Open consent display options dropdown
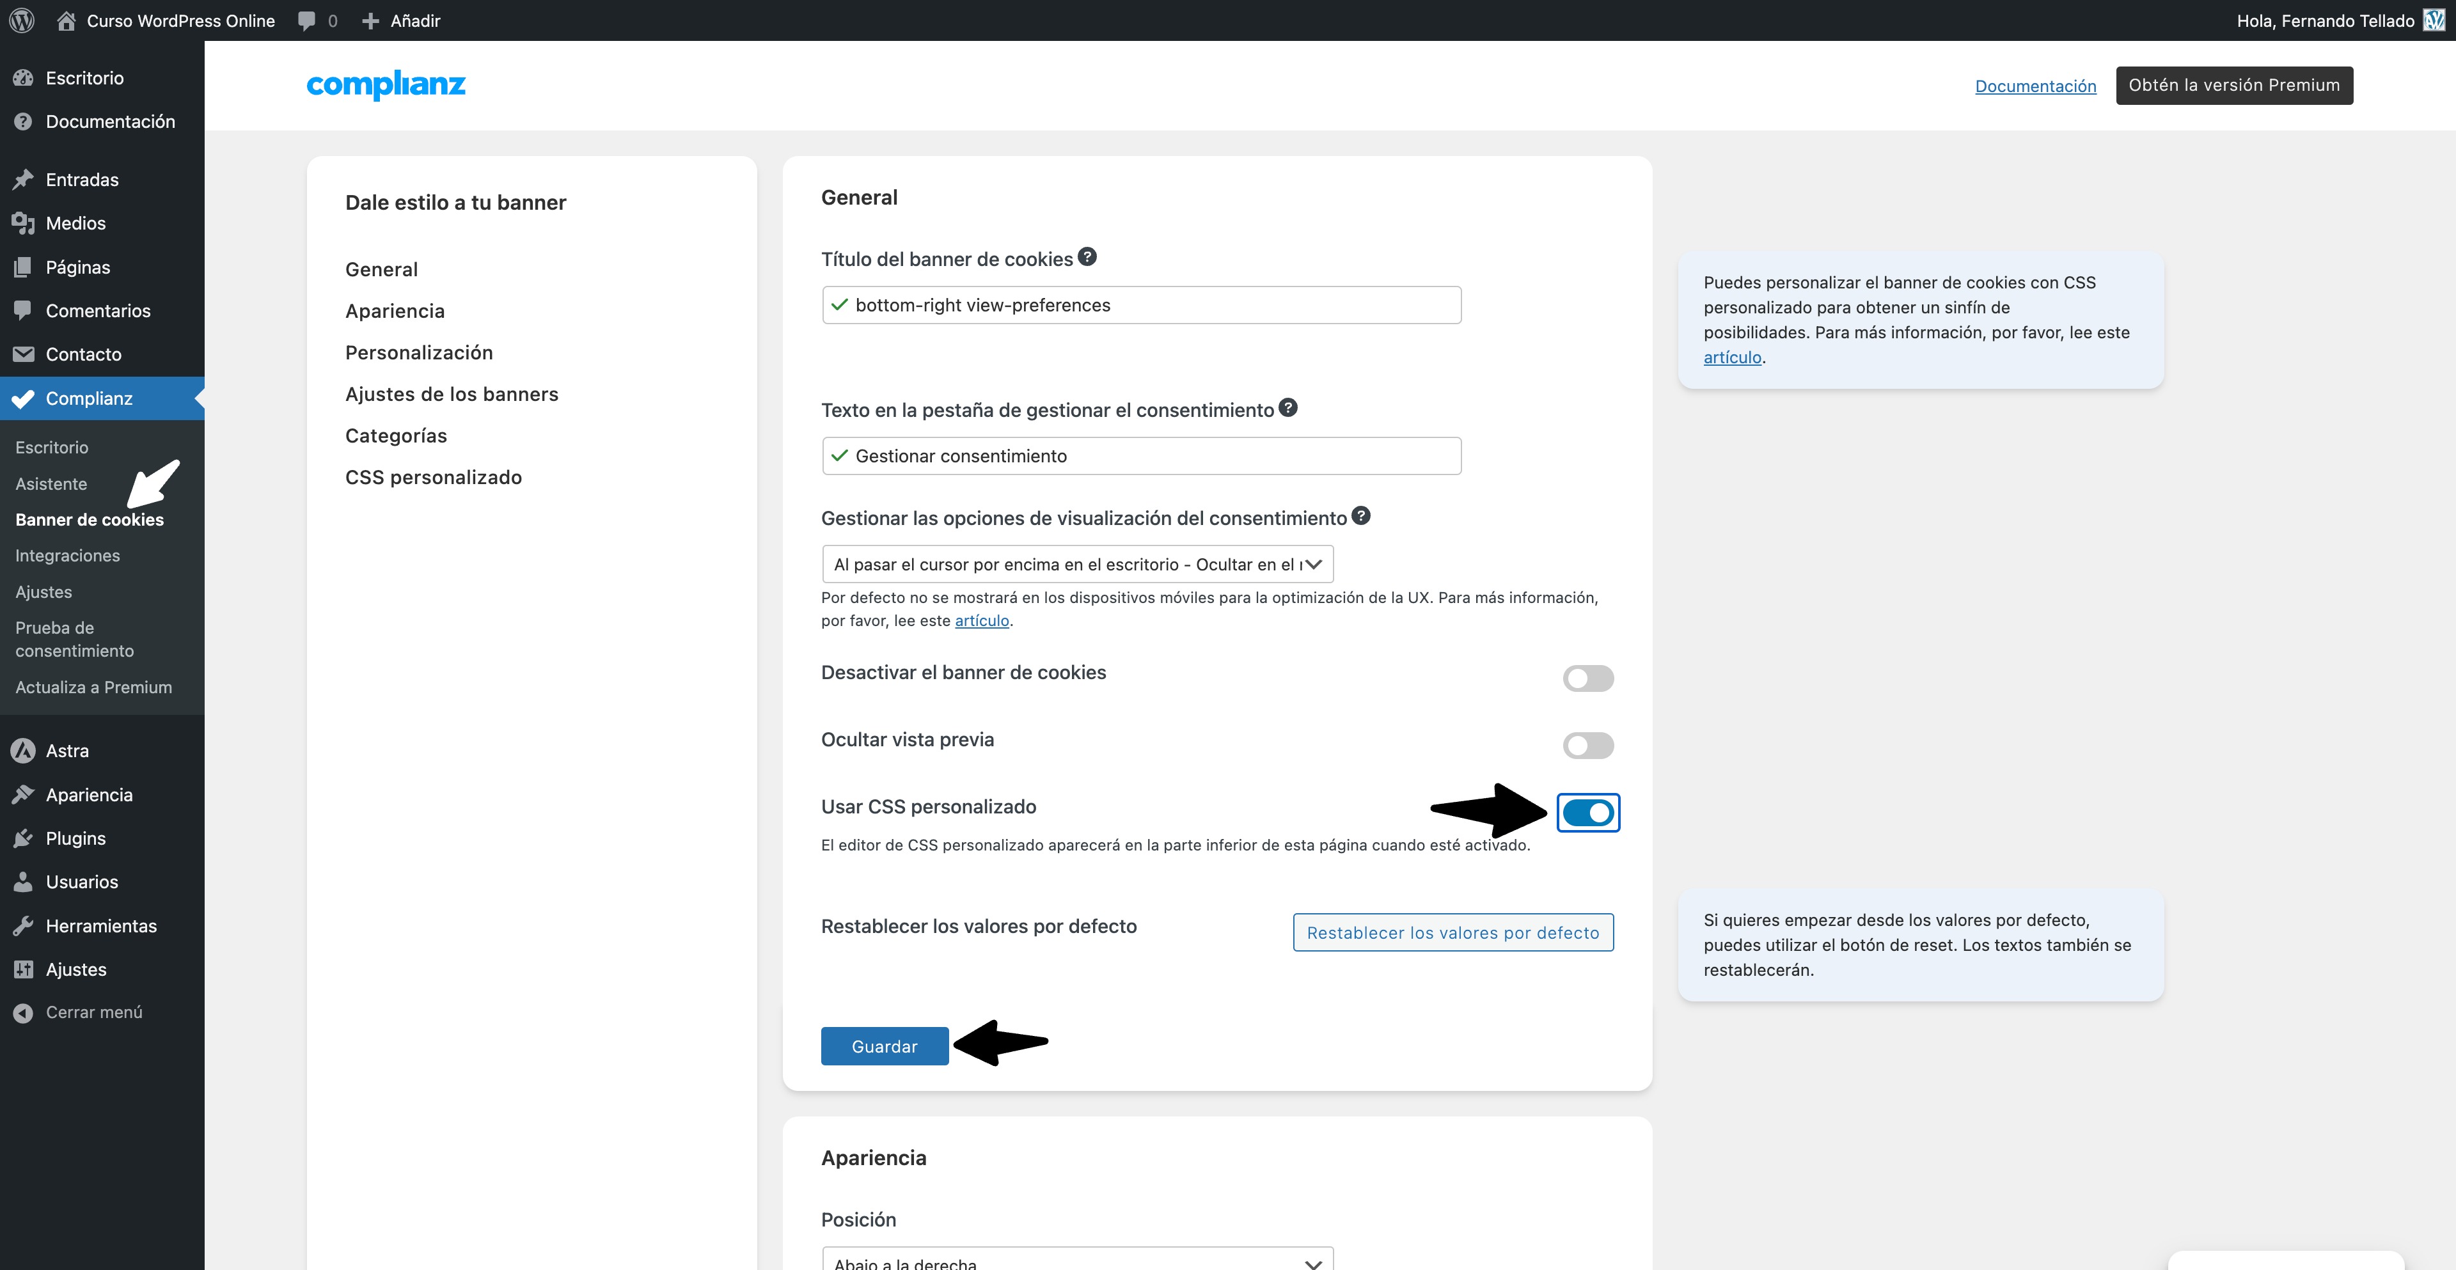This screenshot has height=1270, width=2456. click(x=1076, y=565)
